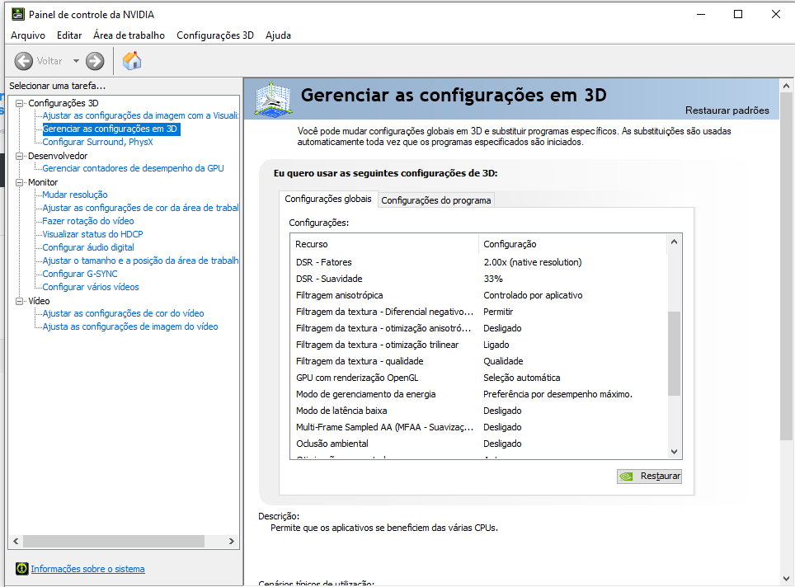Click the Restaurar button

[x=650, y=477]
